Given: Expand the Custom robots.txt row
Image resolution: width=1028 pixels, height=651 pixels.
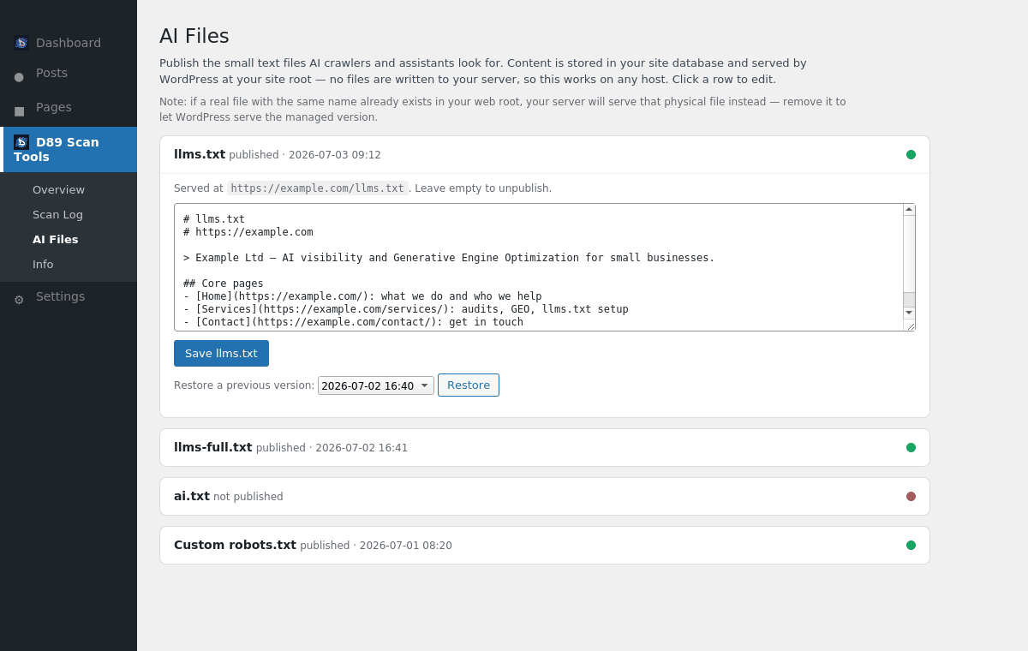Looking at the screenshot, I should 545,546.
